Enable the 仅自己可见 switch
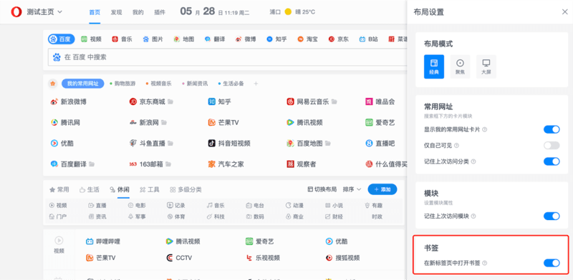Screen dimensions: 573x280 [552, 146]
